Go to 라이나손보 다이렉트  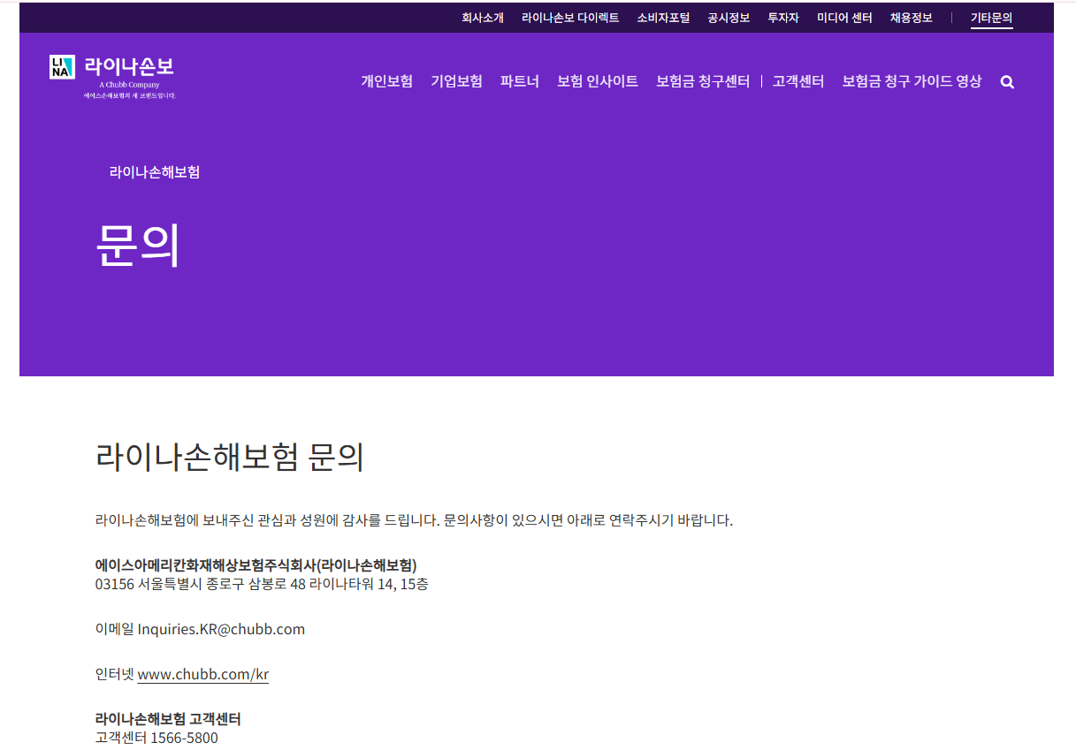(x=570, y=18)
